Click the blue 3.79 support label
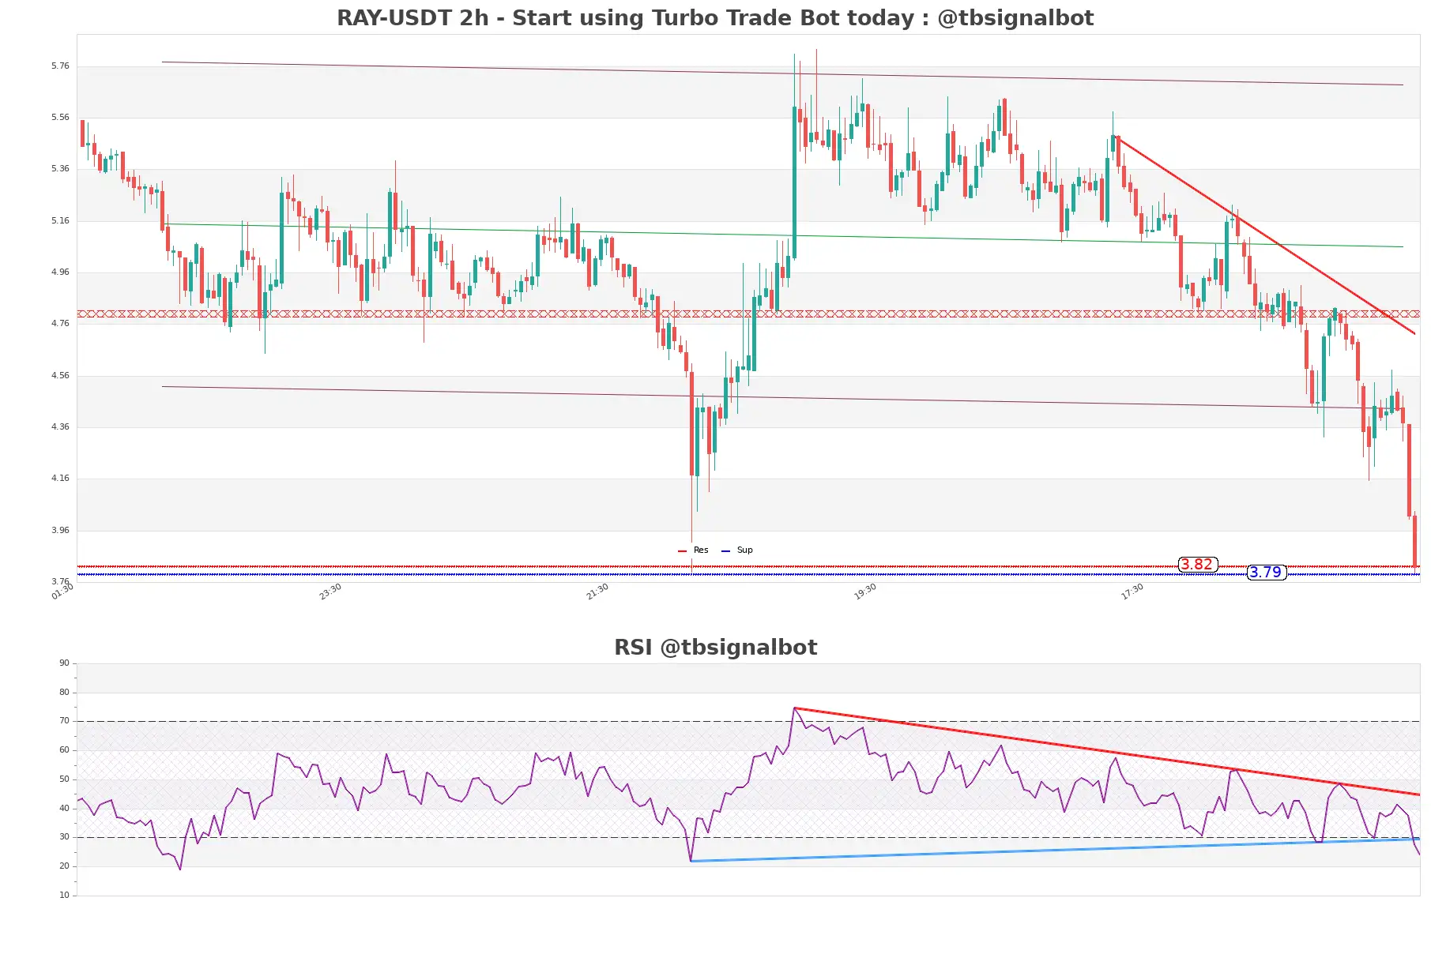The height and width of the screenshot is (954, 1431). coord(1266,572)
